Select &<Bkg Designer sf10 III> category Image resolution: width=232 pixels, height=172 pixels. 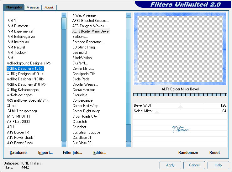point(25,79)
